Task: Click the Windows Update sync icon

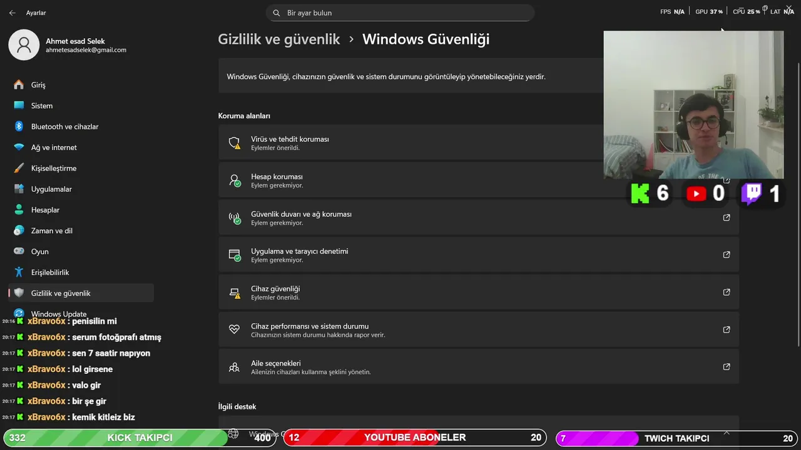Action: (x=19, y=313)
